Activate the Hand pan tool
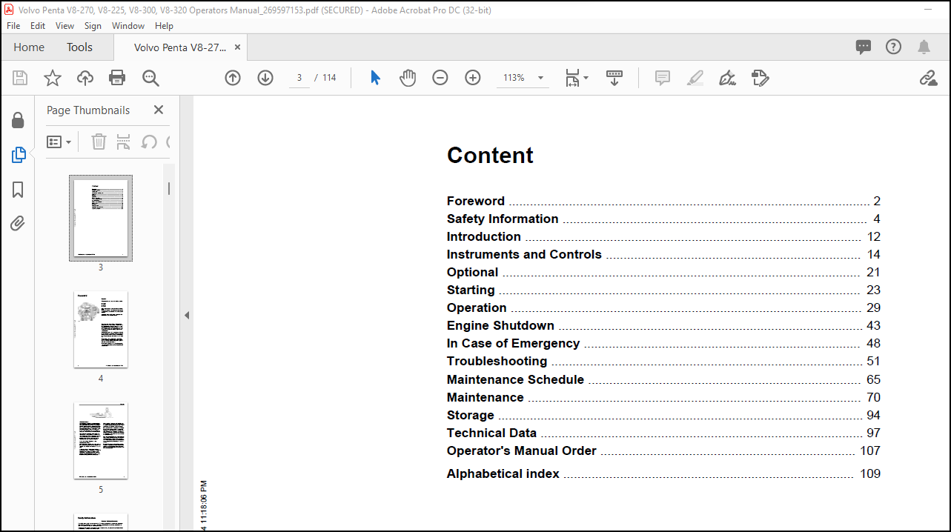The height and width of the screenshot is (532, 951). point(408,78)
